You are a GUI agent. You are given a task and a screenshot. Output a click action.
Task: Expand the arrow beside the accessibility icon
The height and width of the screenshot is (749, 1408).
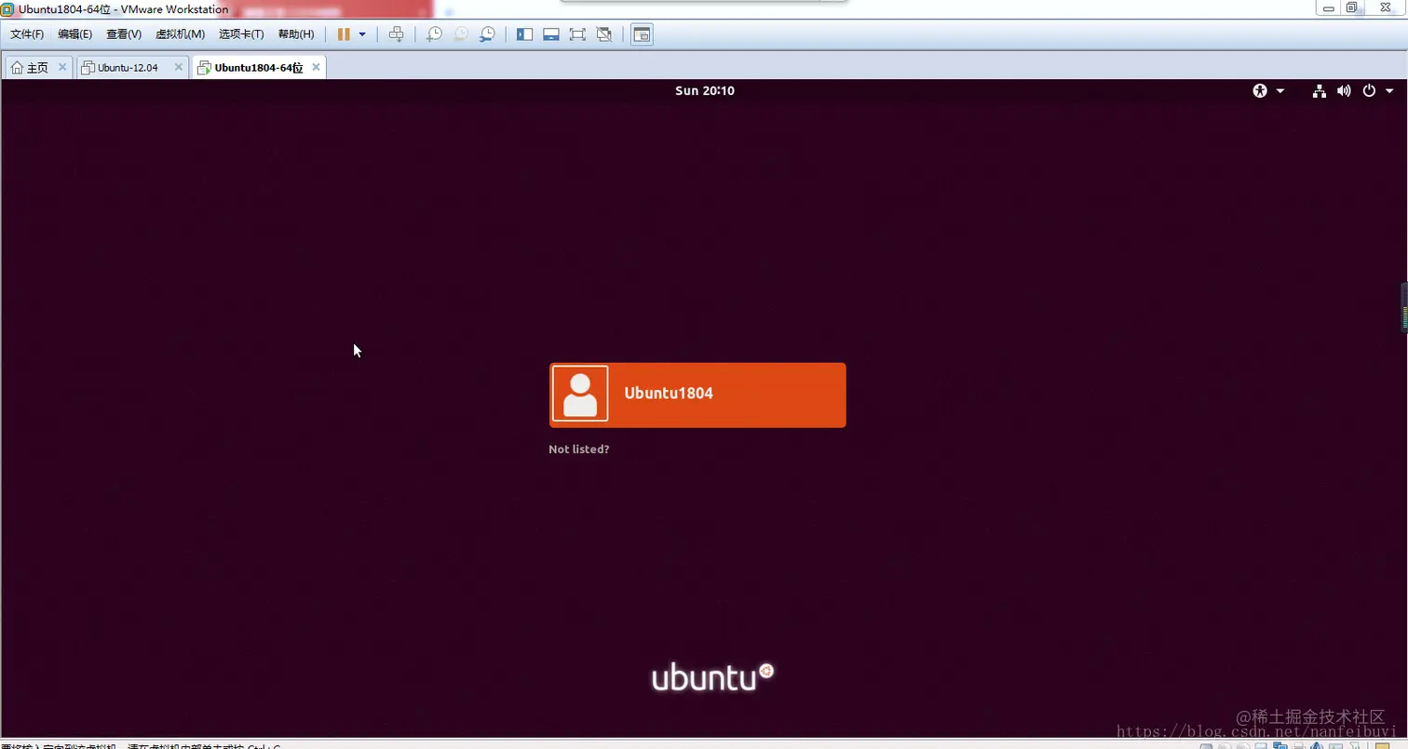pos(1280,91)
